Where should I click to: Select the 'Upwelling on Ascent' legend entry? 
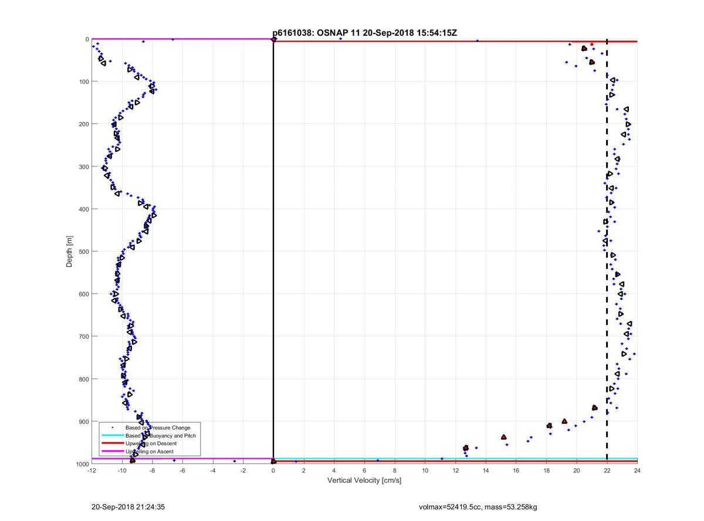click(x=149, y=452)
